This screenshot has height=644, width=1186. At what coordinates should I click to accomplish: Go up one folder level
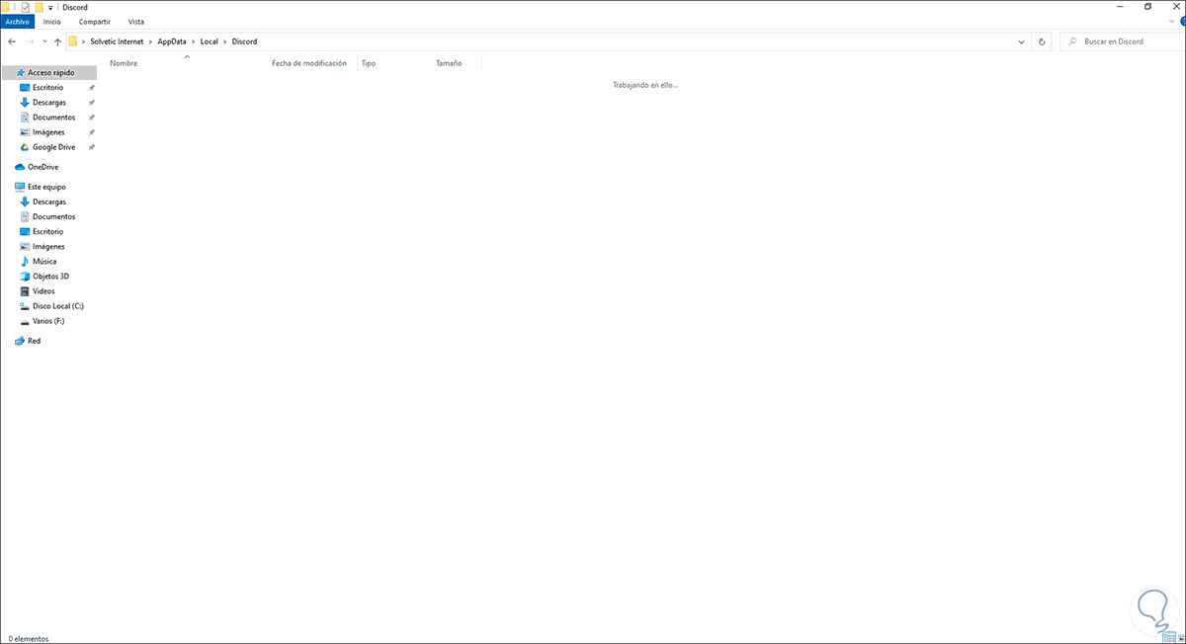coord(57,41)
